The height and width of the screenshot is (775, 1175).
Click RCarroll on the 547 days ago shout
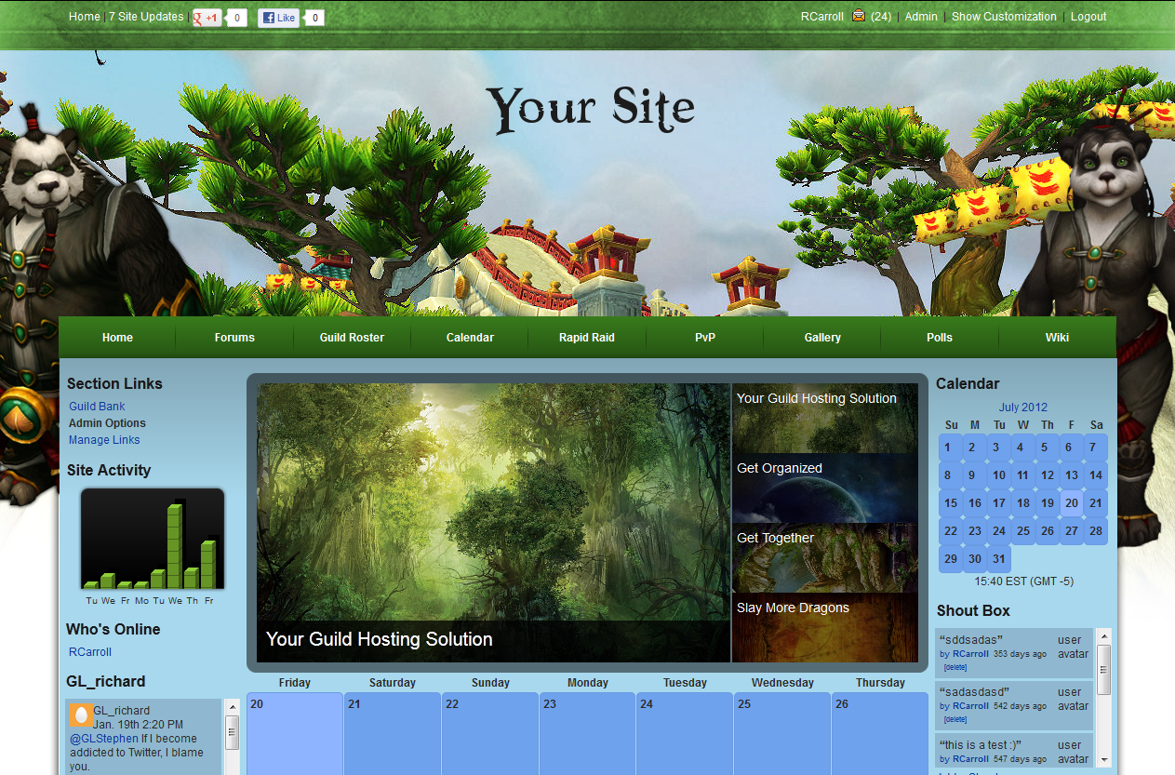tap(971, 759)
